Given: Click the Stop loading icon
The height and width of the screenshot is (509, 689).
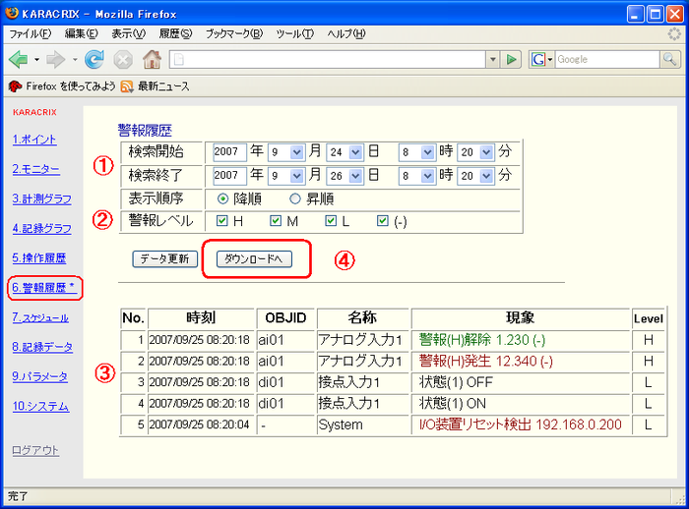Looking at the screenshot, I should coord(123,59).
